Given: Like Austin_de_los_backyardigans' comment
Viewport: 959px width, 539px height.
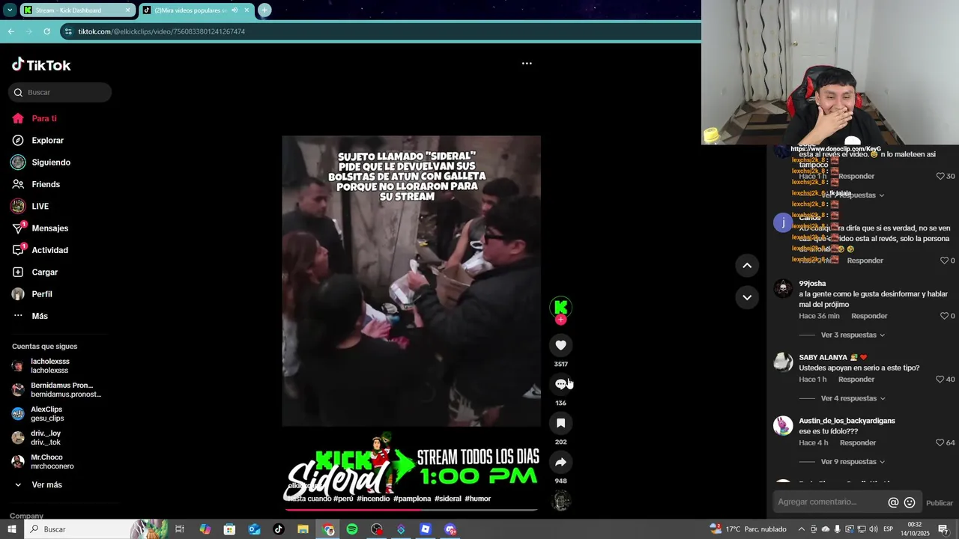Looking at the screenshot, I should click(940, 442).
